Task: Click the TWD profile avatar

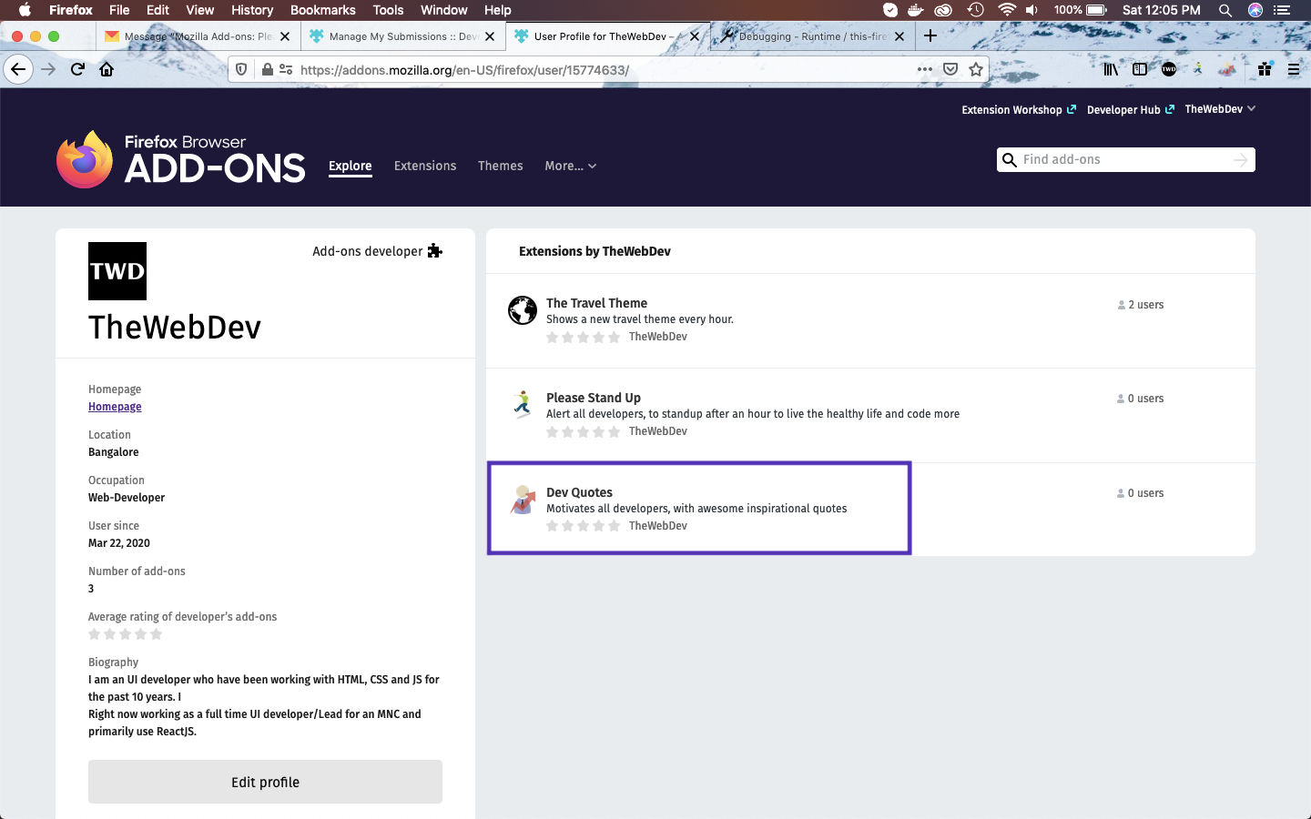Action: [117, 271]
